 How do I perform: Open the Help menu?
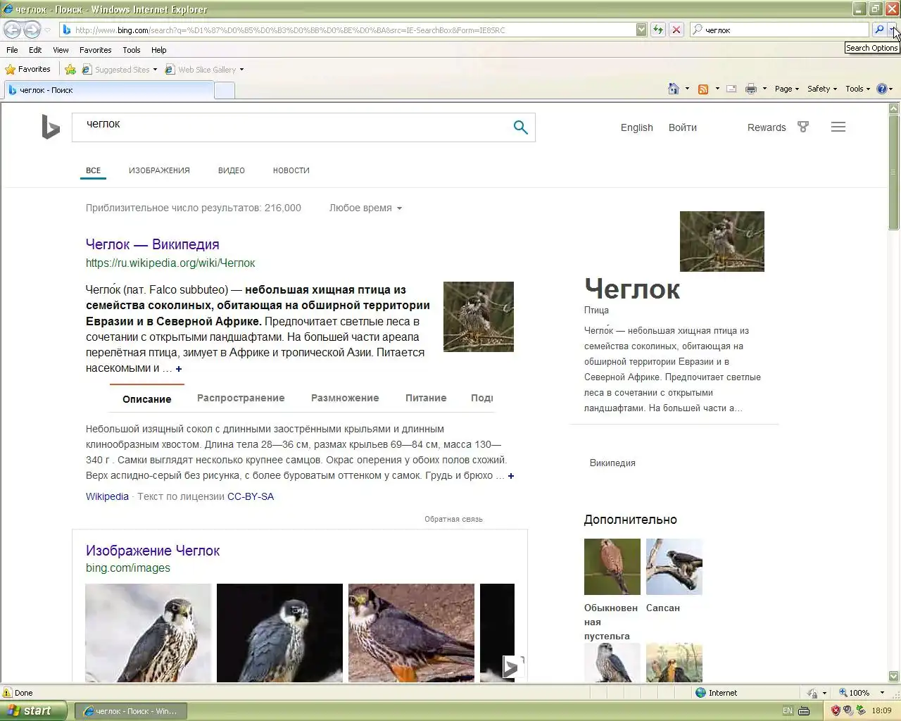click(x=158, y=50)
